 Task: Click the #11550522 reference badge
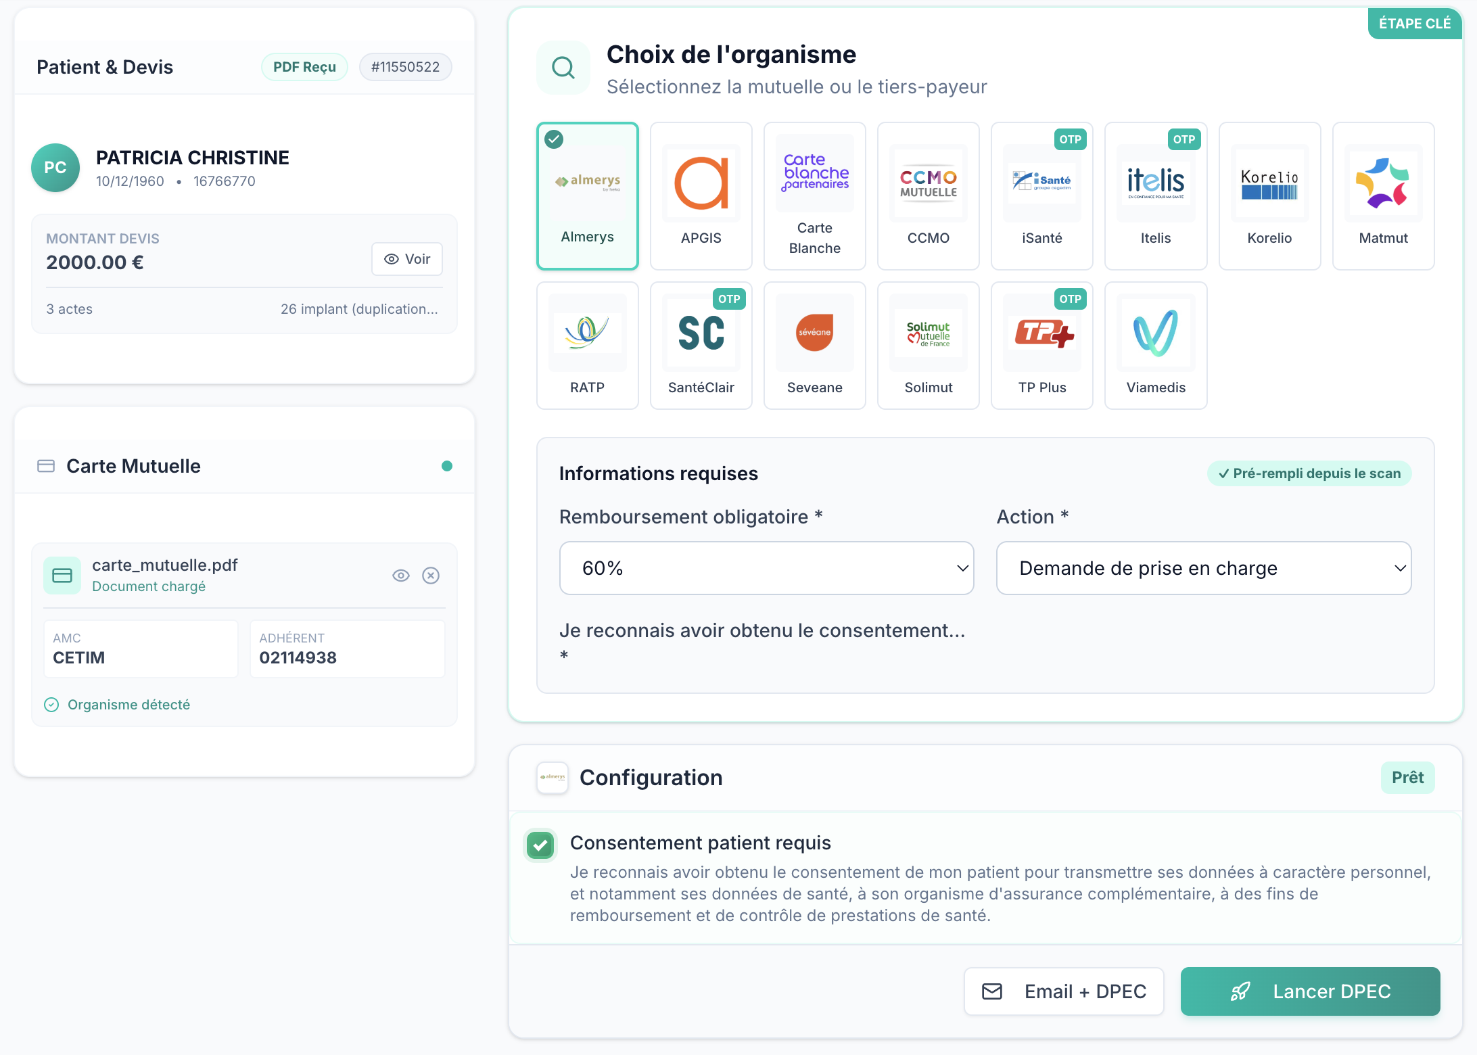[405, 67]
